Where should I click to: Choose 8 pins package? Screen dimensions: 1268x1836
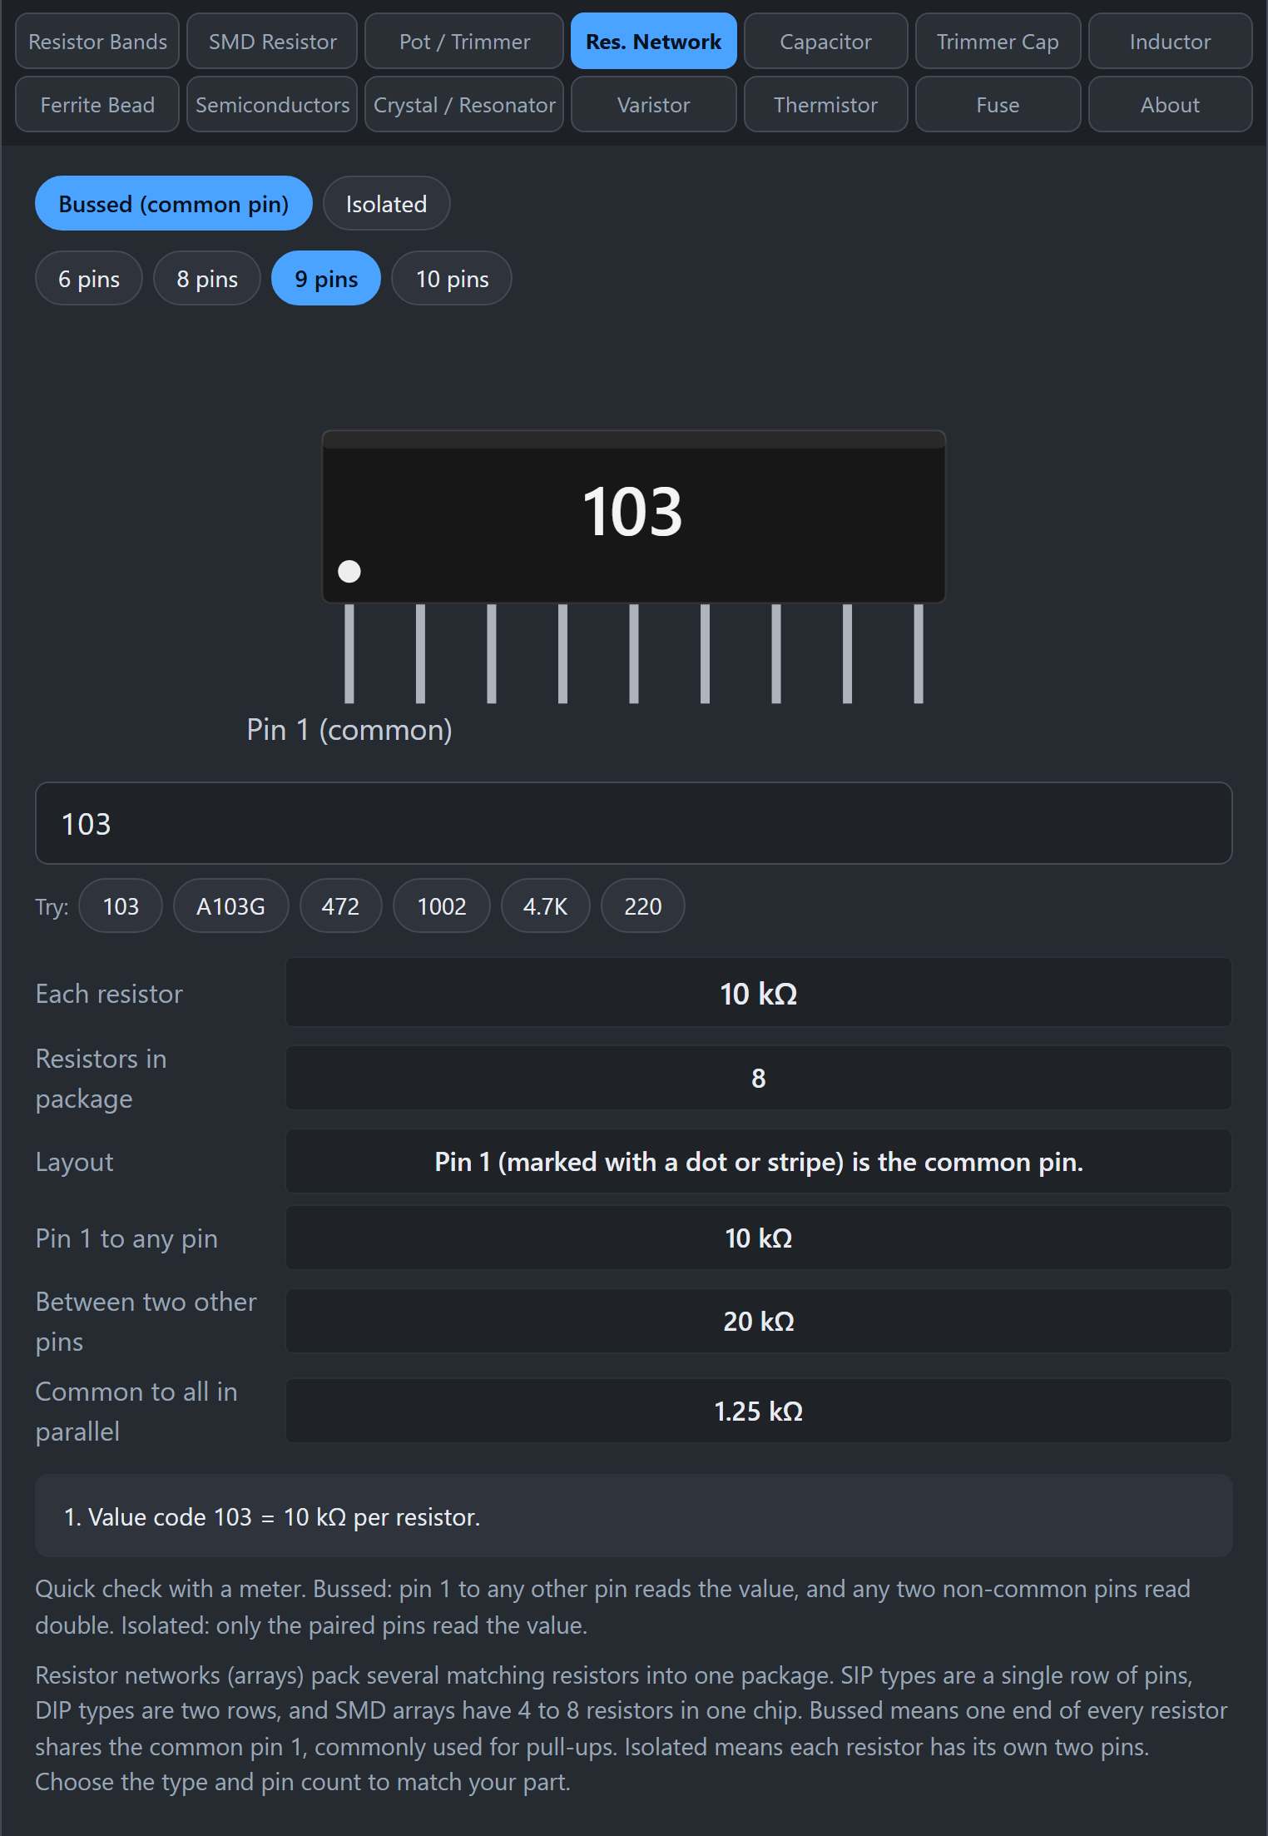(207, 278)
